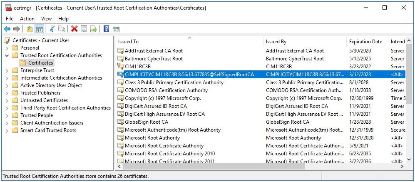Click the blue Back arrow toolbar icon
Viewport: 415px width, 182px height.
tap(7, 29)
